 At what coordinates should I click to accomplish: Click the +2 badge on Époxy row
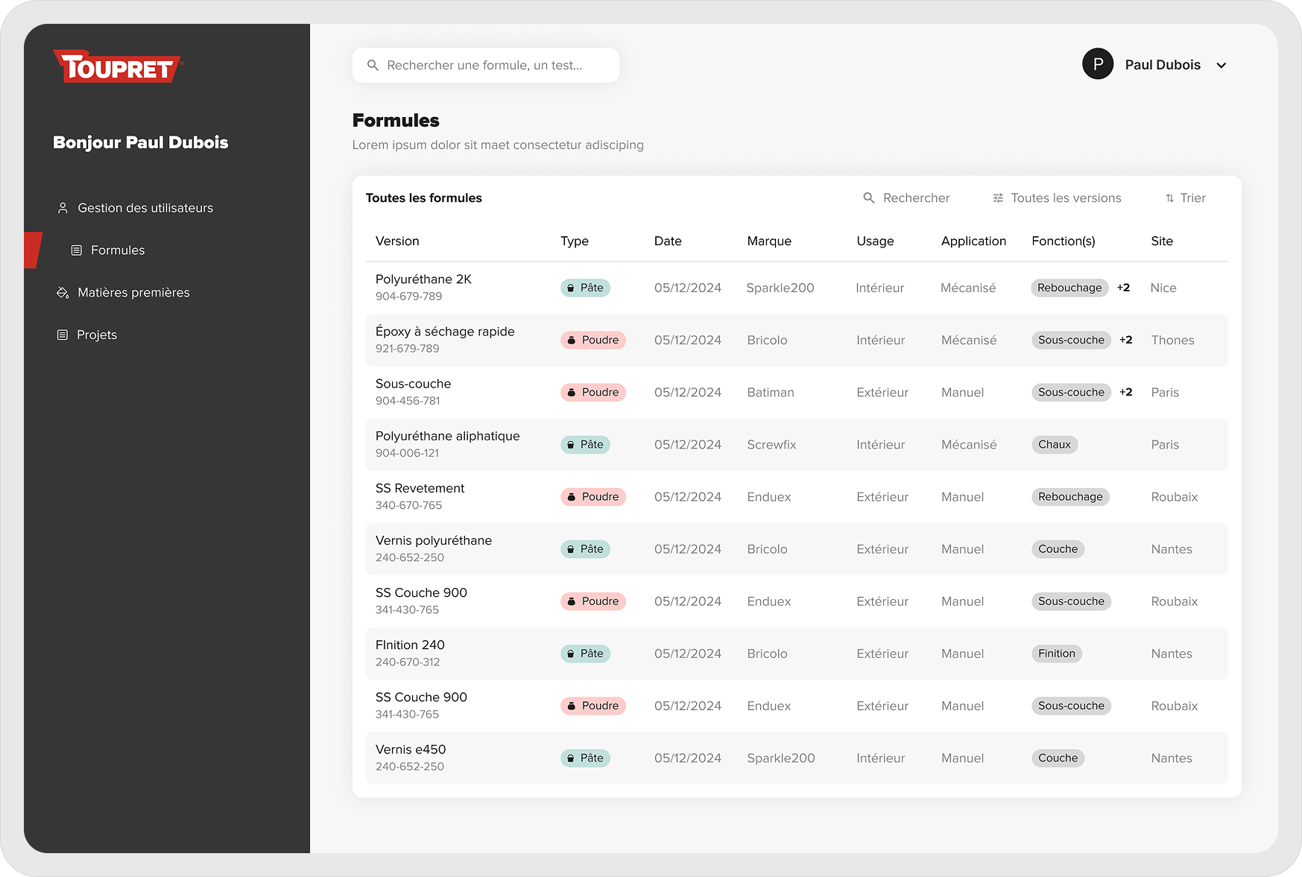(1125, 340)
